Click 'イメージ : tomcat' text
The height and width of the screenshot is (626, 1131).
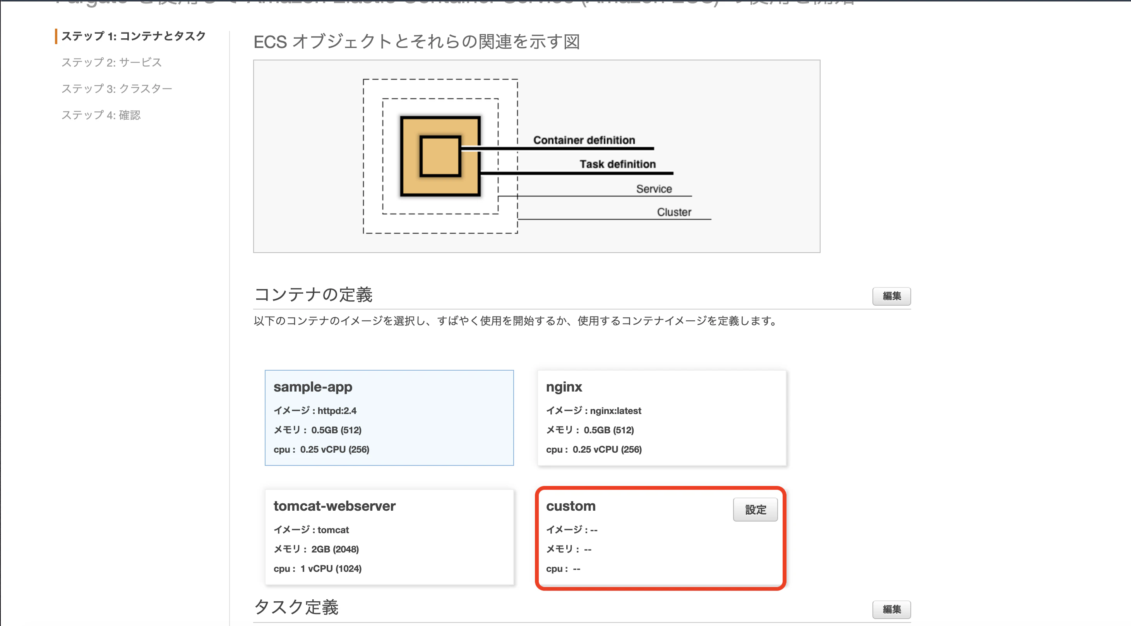(x=311, y=530)
